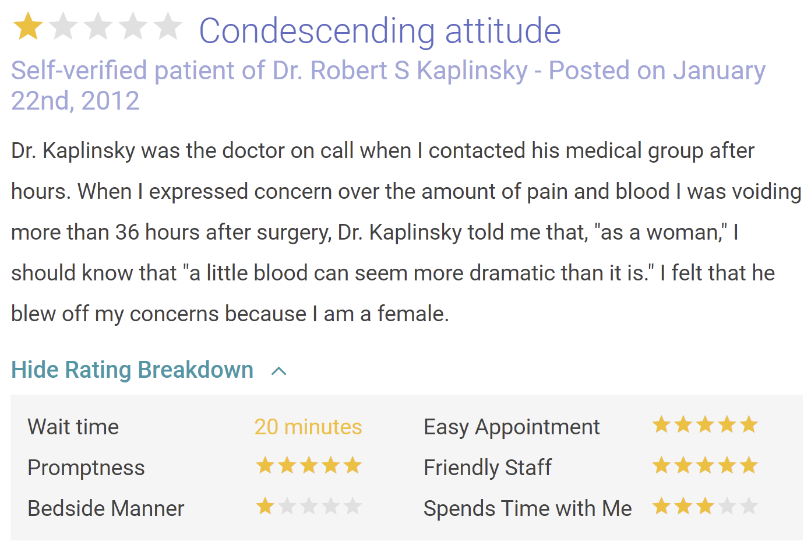Click the 20 minutes wait time value
Viewport: 811px width, 555px height.
click(308, 427)
